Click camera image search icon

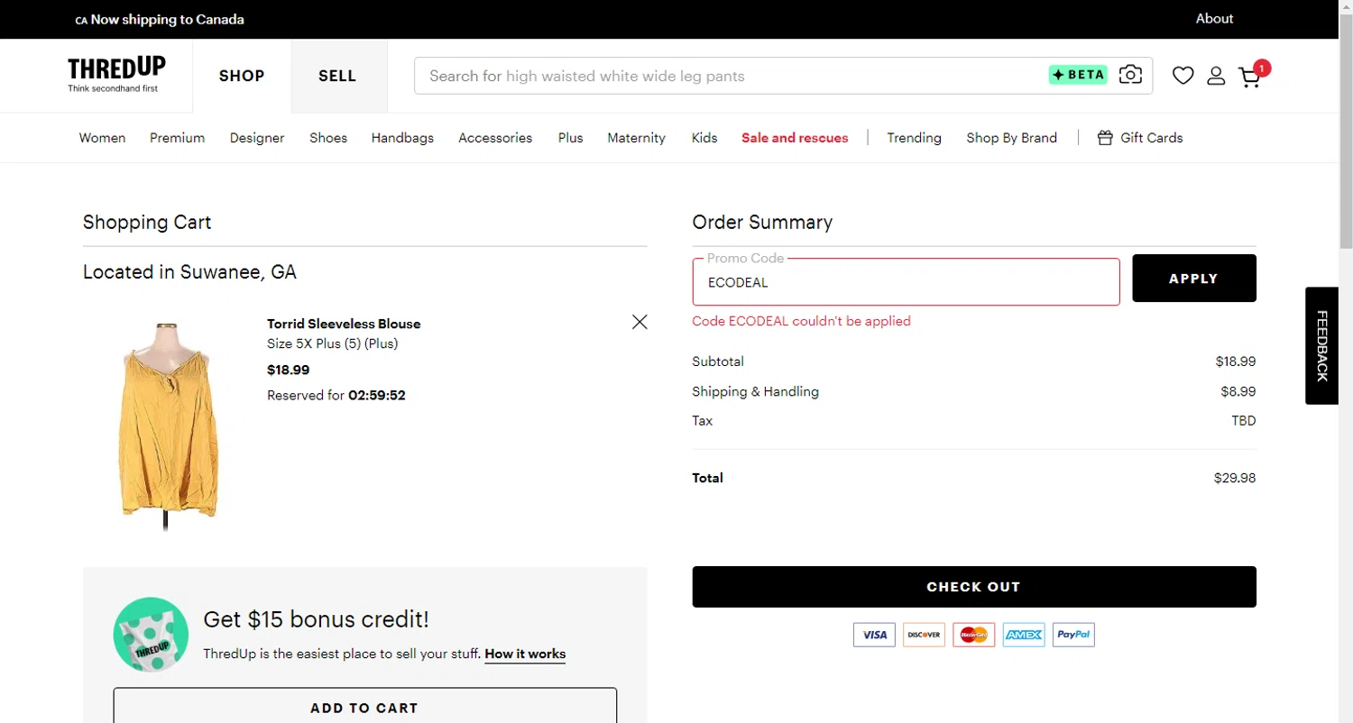pos(1130,75)
